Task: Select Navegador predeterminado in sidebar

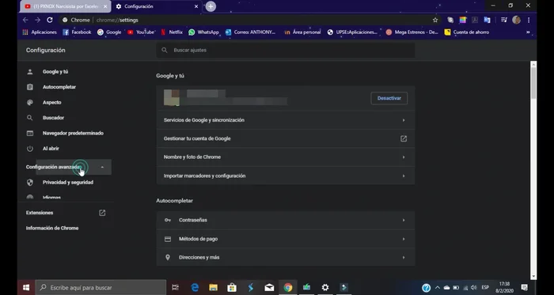Action: click(73, 133)
